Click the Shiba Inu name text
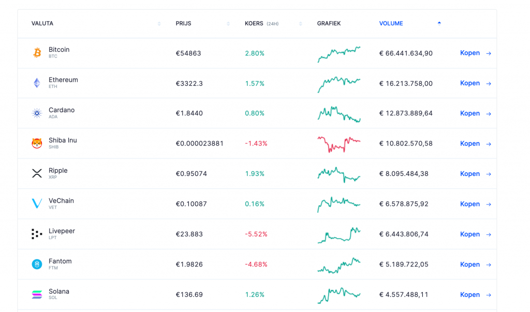This screenshot has width=530, height=312. tap(63, 140)
